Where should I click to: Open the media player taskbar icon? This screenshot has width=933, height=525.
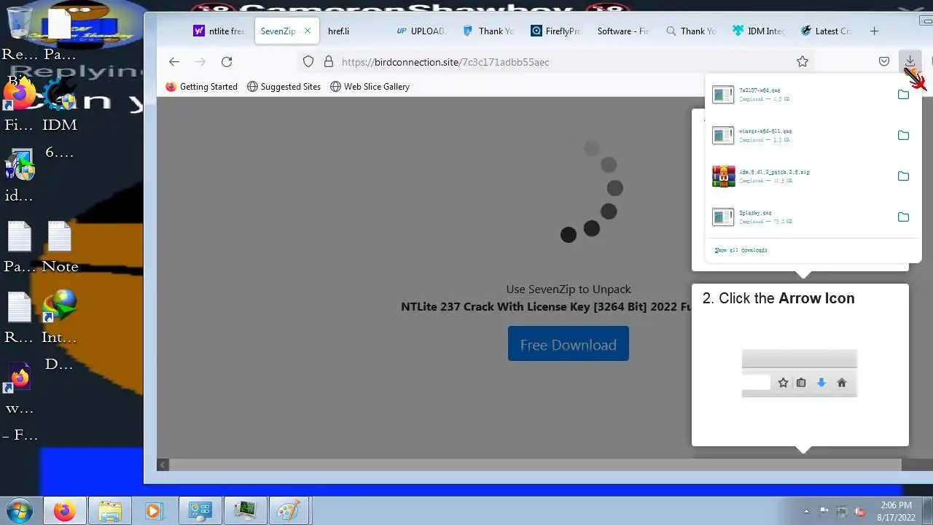[153, 510]
